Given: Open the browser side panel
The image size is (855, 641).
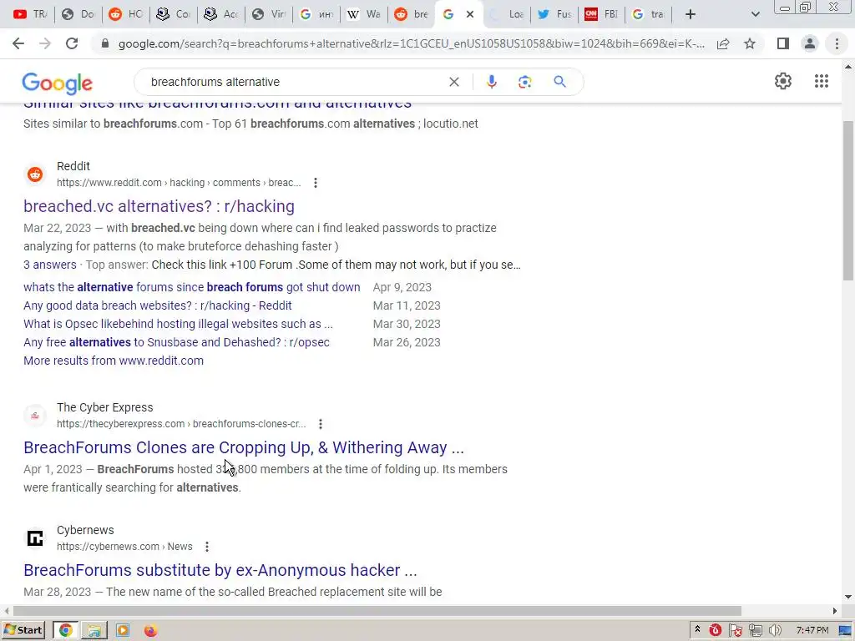Looking at the screenshot, I should point(783,43).
